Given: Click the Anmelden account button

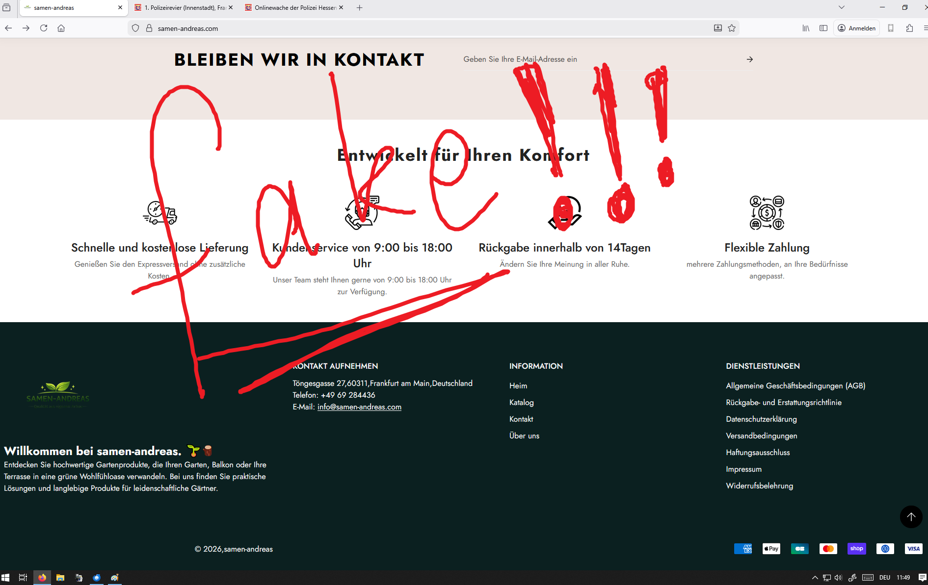Looking at the screenshot, I should tap(856, 28).
